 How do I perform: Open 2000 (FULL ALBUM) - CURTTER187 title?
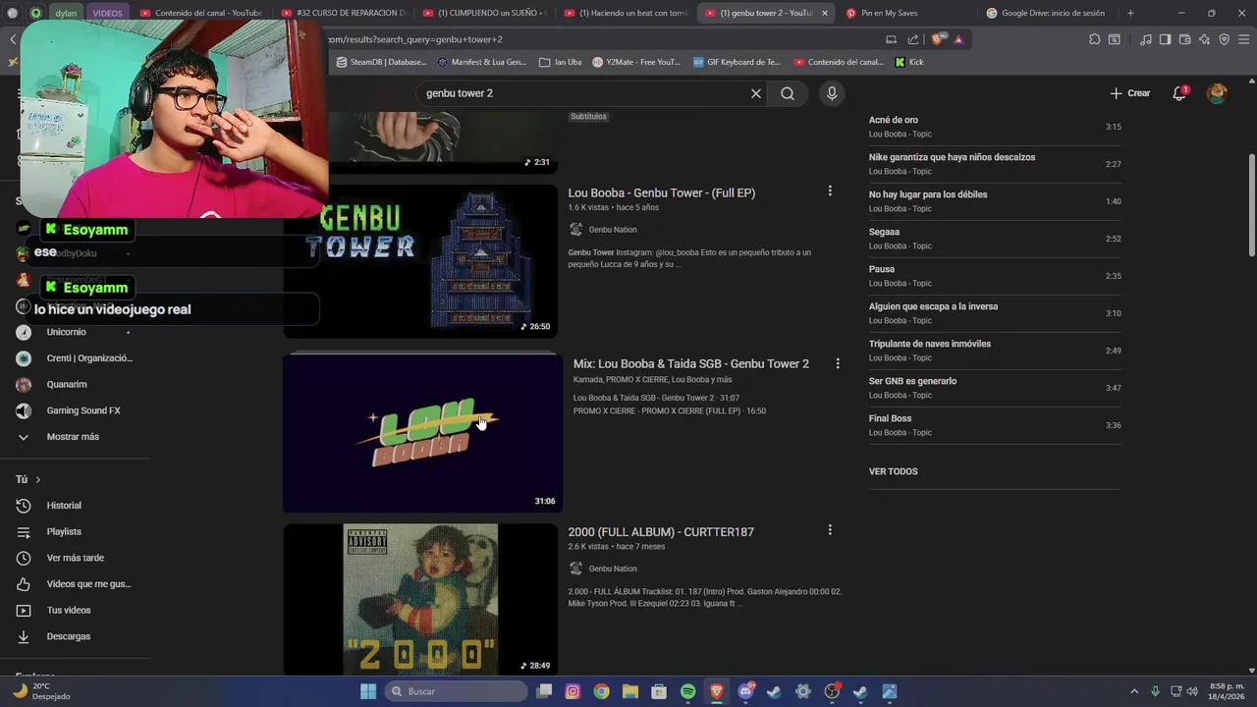661,531
